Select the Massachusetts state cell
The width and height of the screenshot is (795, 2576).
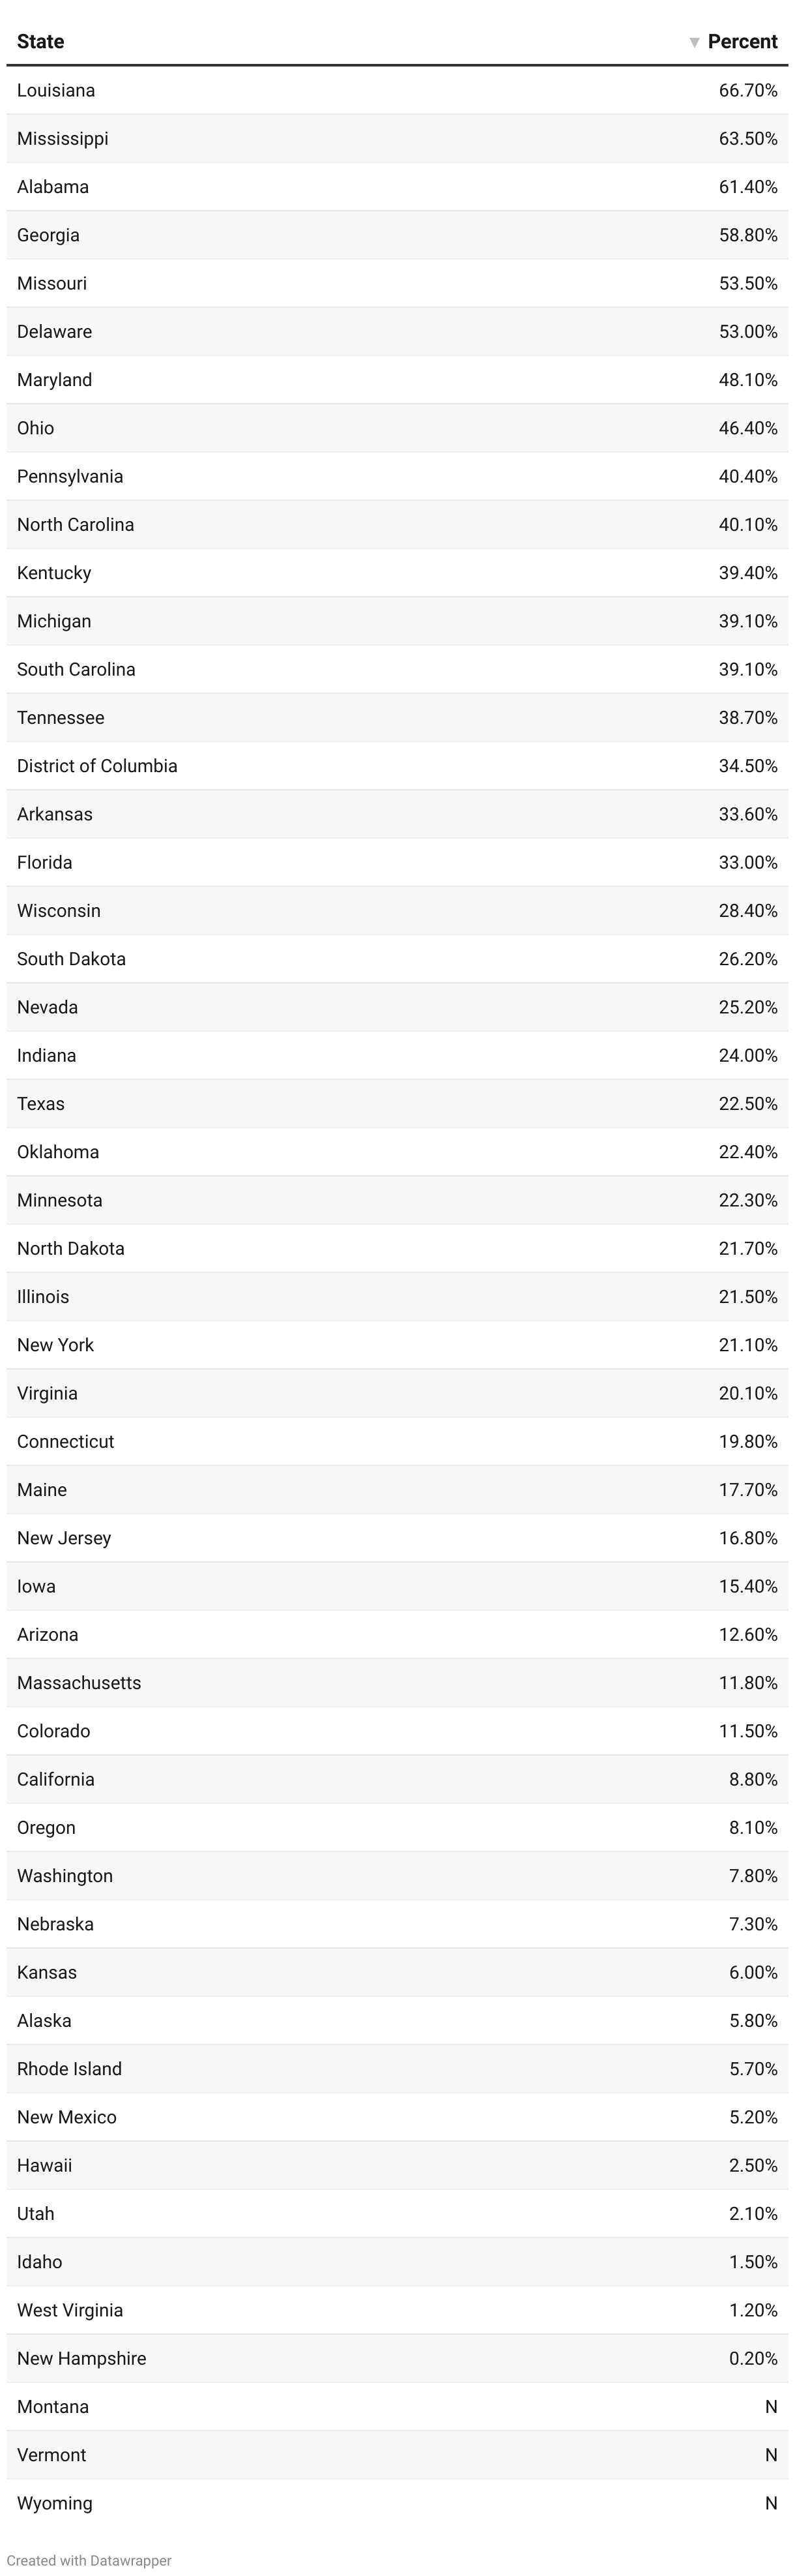point(79,1683)
